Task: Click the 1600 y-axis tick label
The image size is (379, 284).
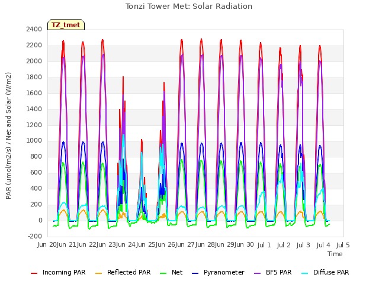Action: coord(34,93)
